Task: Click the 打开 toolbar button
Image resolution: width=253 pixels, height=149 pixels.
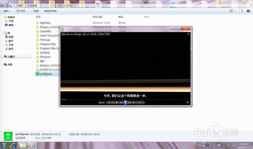Action: click(x=21, y=11)
